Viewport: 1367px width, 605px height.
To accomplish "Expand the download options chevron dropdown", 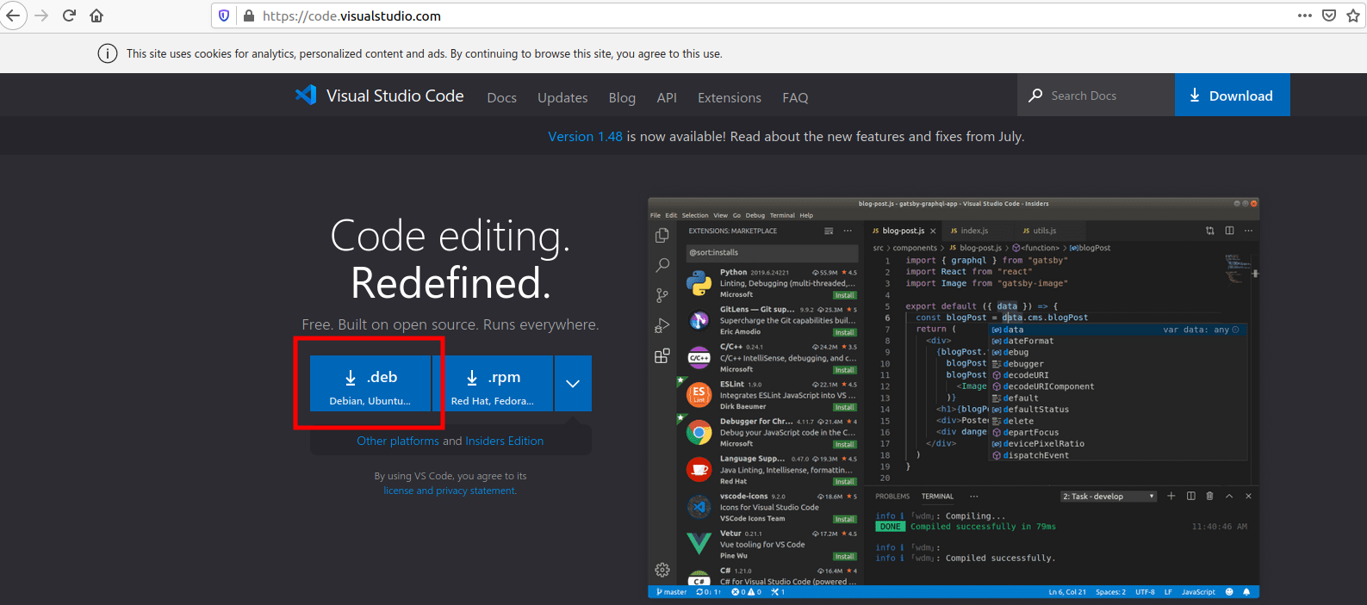I will pyautogui.click(x=573, y=384).
